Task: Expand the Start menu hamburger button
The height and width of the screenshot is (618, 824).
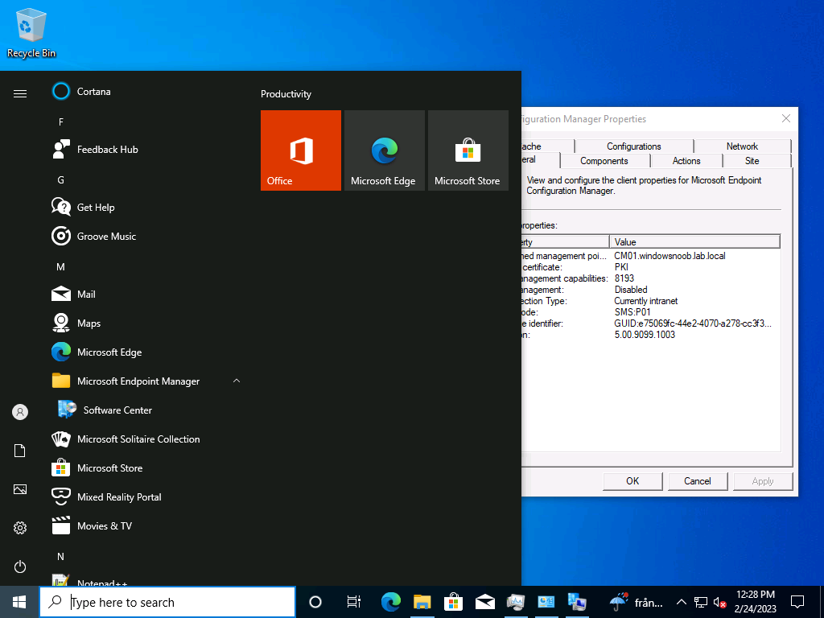Action: [x=20, y=93]
